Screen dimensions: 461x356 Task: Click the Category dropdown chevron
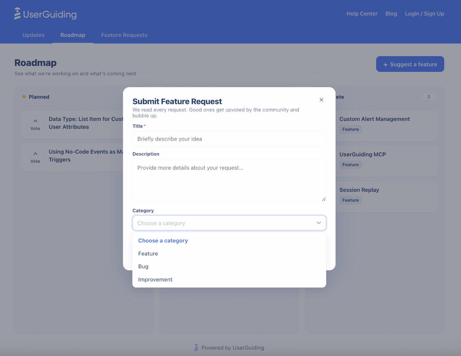[x=318, y=223]
